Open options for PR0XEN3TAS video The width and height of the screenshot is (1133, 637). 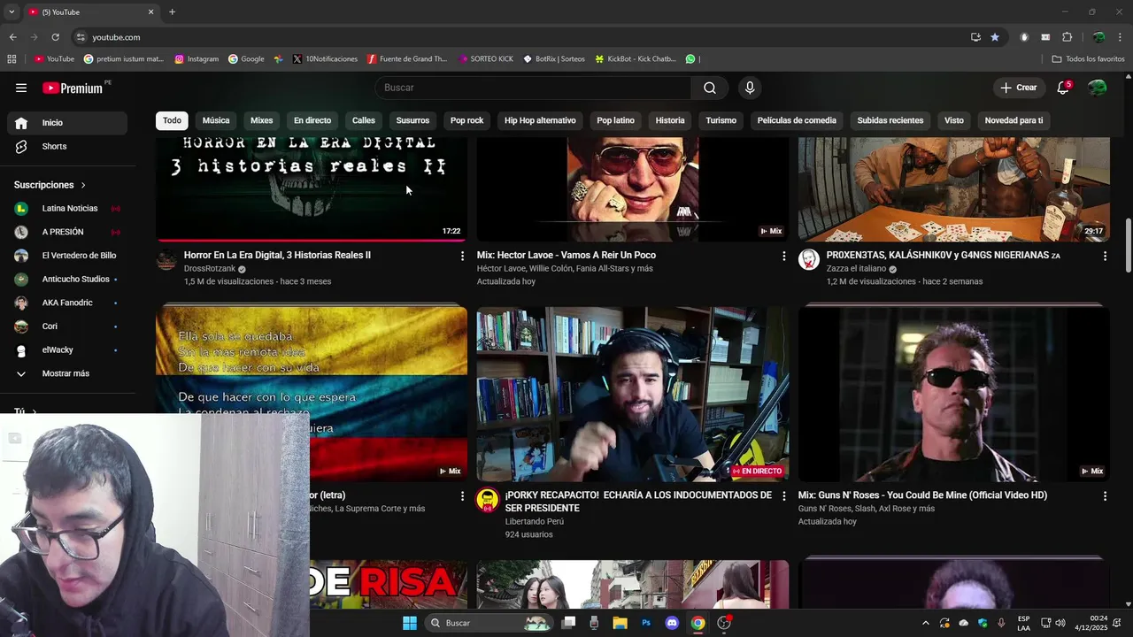click(1105, 256)
